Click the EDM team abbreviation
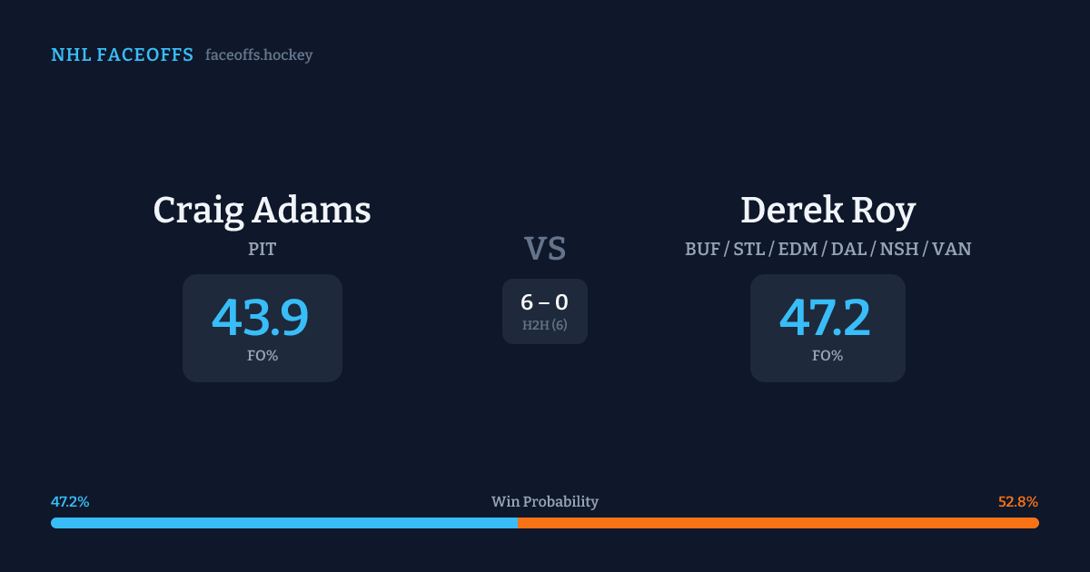The height and width of the screenshot is (572, 1090). pyautogui.click(x=798, y=249)
